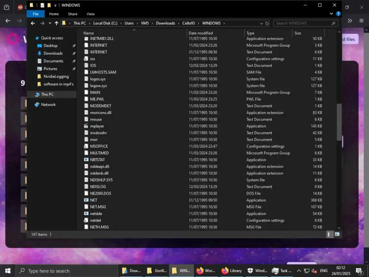Select the netdde application icon

(x=86, y=214)
